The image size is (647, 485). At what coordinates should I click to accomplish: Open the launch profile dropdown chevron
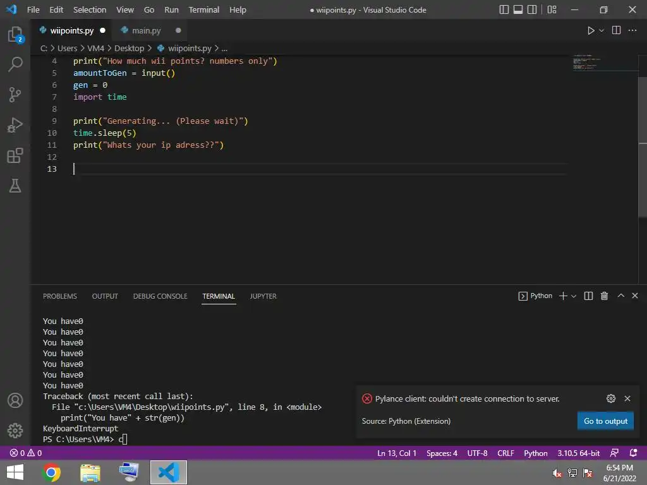[x=574, y=296]
